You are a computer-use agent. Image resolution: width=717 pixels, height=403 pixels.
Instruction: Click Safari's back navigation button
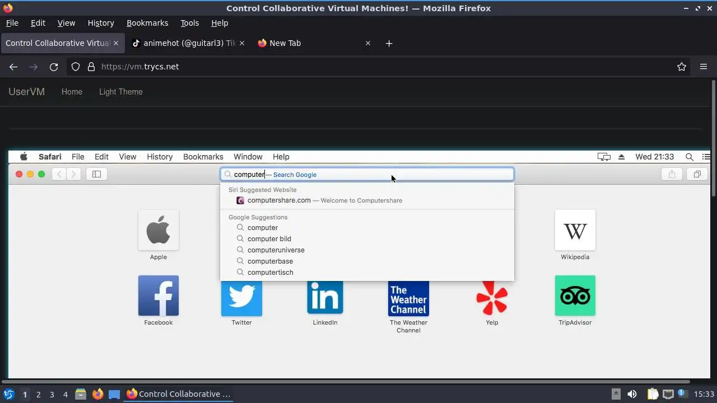pyautogui.click(x=59, y=174)
